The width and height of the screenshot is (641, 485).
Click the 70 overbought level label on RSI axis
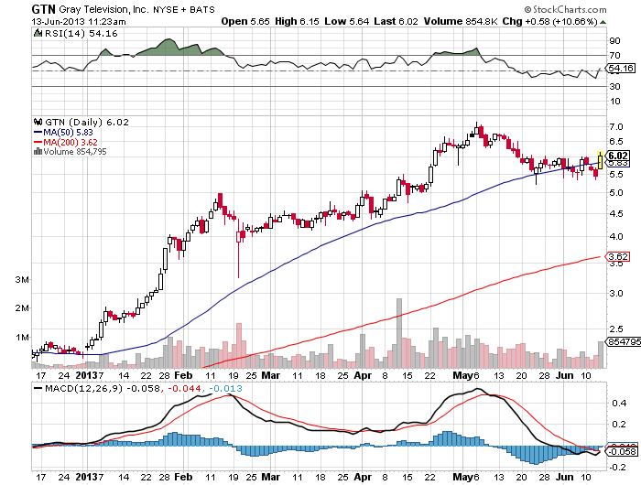(614, 55)
